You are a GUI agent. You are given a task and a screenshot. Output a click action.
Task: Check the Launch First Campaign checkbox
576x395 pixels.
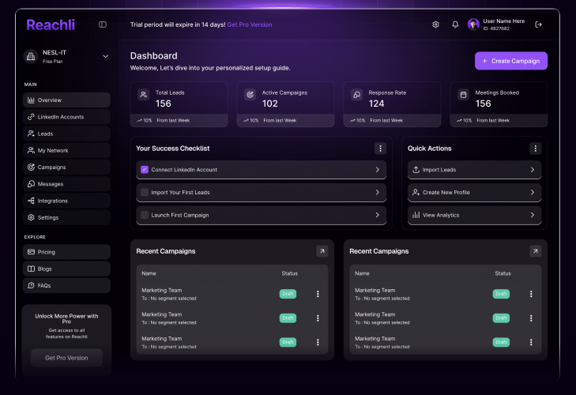click(145, 216)
